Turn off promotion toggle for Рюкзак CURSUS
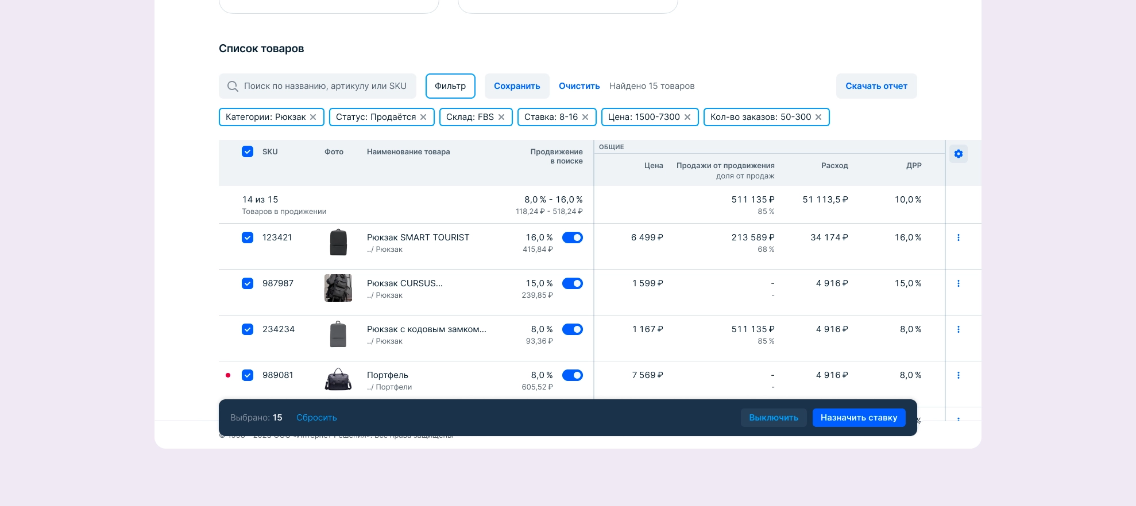1136x506 pixels. [x=573, y=283]
